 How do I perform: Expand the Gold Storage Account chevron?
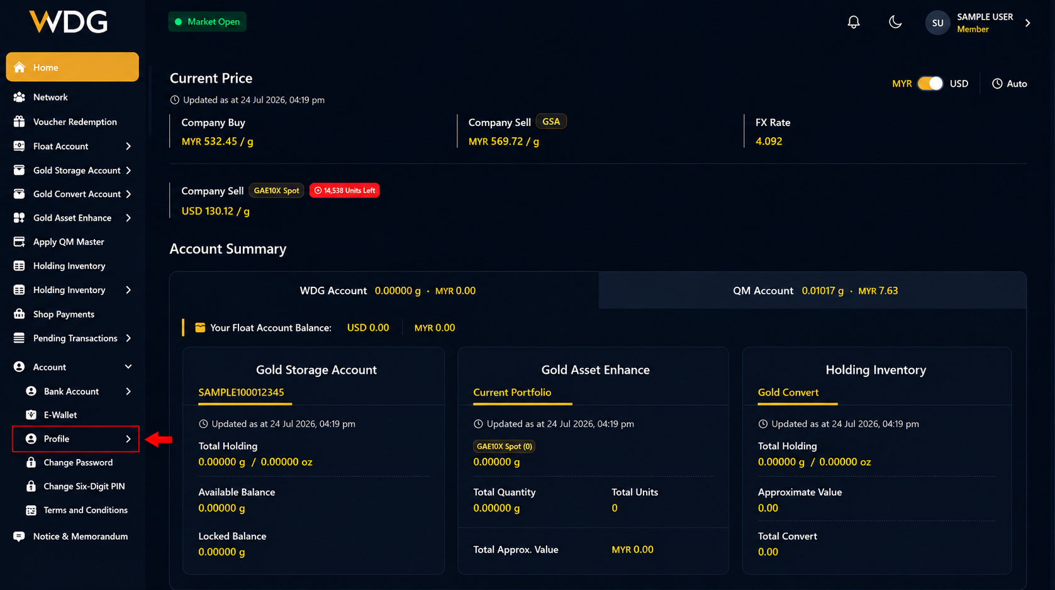pyautogui.click(x=128, y=170)
